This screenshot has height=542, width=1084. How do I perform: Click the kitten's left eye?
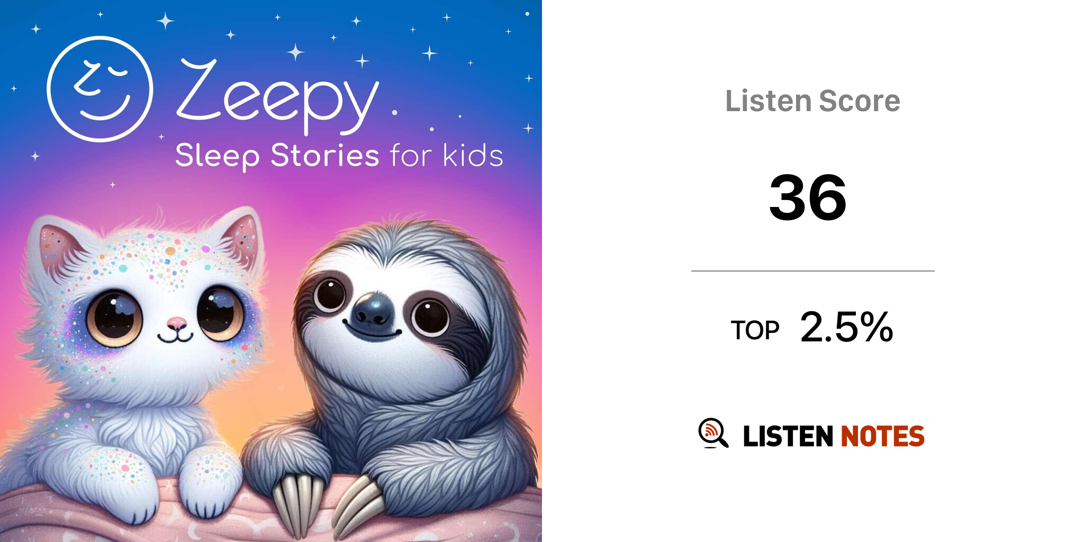pos(114,318)
